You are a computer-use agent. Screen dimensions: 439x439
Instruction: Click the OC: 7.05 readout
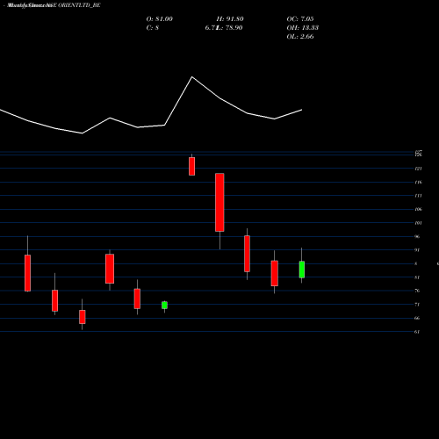(x=300, y=19)
